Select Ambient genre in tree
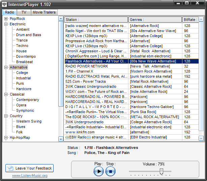Screen dimensions: 207x181 pyautogui.click(x=23, y=29)
